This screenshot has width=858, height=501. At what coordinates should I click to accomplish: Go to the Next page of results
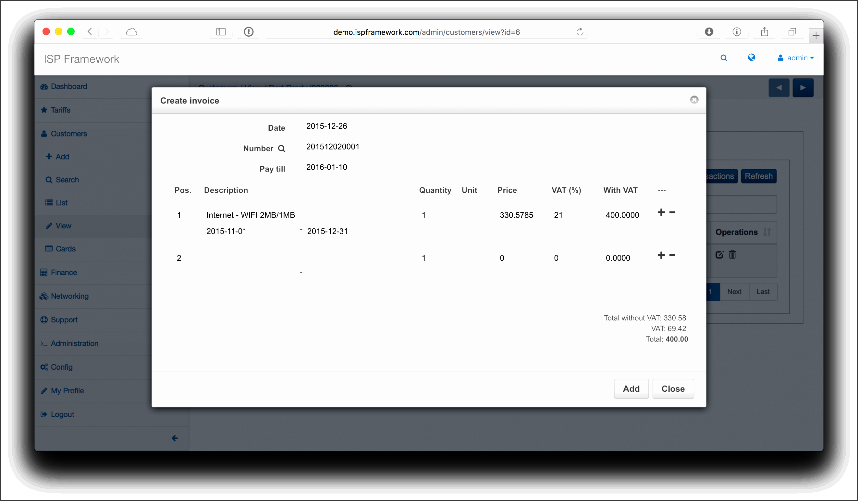pyautogui.click(x=734, y=292)
